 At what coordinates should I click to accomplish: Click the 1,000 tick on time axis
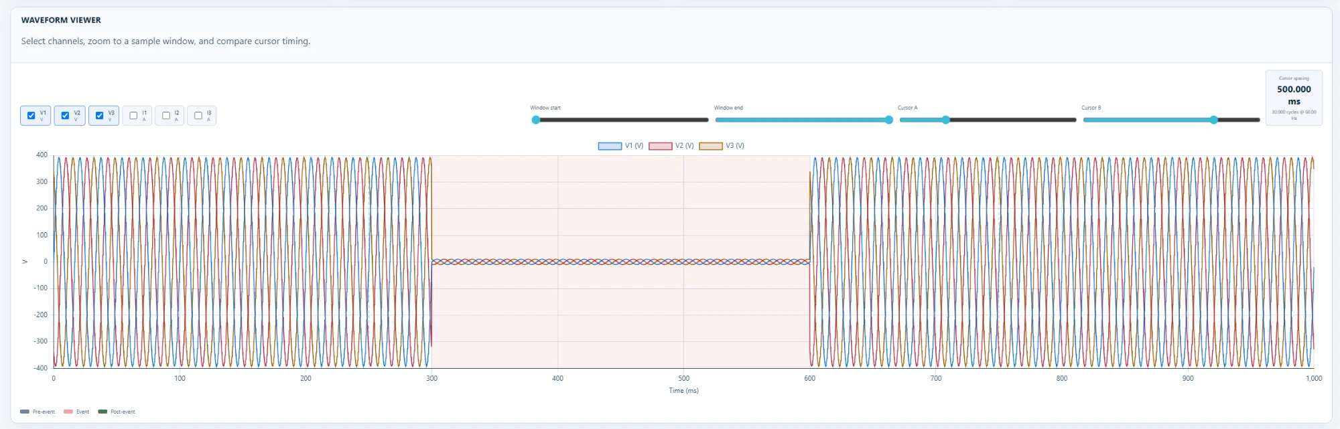pos(1313,379)
